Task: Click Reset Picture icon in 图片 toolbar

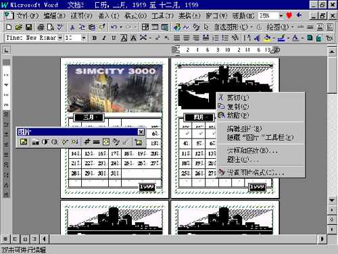Action: coord(138,142)
